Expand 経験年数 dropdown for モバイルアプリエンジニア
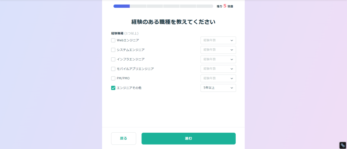The height and width of the screenshot is (149, 347). [218, 69]
